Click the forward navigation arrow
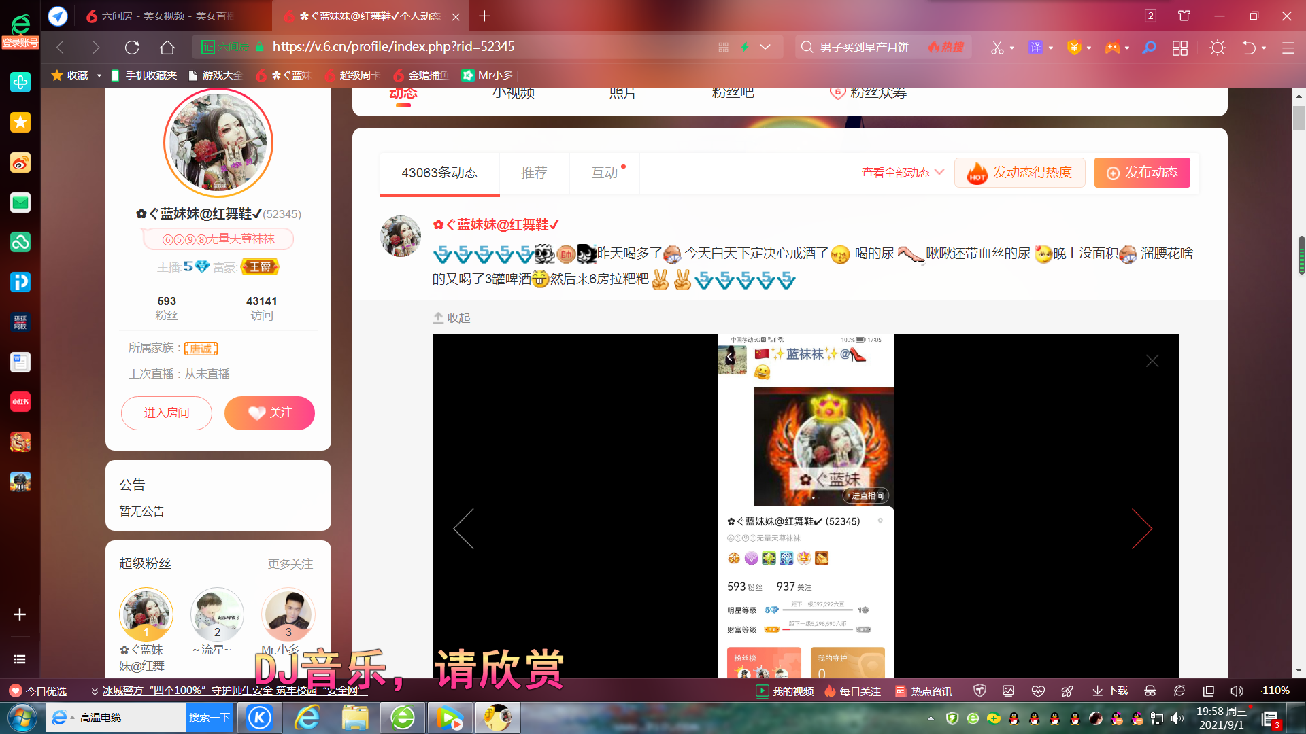This screenshot has width=1306, height=734. pyautogui.click(x=96, y=47)
